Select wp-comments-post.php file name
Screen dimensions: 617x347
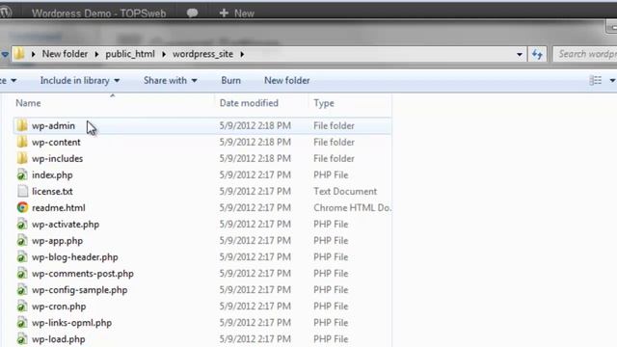coord(83,274)
